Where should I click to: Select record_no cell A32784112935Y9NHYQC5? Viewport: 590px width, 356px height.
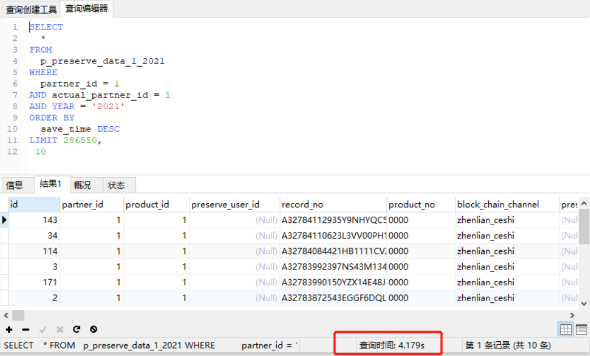[x=333, y=220]
